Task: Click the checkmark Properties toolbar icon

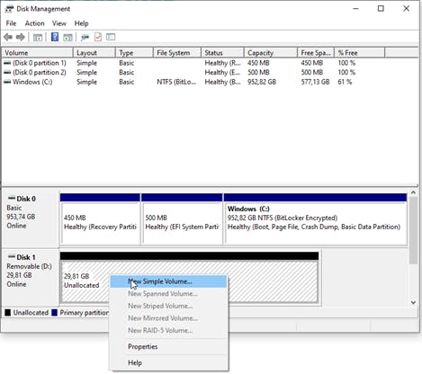Action: (x=98, y=37)
